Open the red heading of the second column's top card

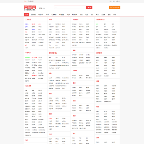tap(50, 20)
